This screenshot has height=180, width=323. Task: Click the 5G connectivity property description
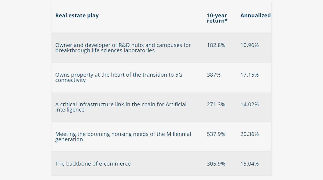(x=119, y=77)
